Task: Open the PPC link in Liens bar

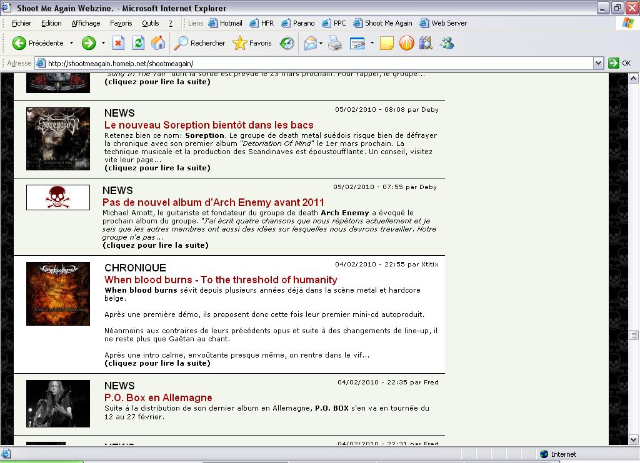Action: (x=334, y=23)
